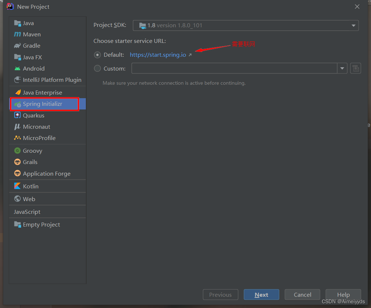Choose the Custom starter service URL option
Image resolution: width=371 pixels, height=308 pixels.
click(97, 68)
